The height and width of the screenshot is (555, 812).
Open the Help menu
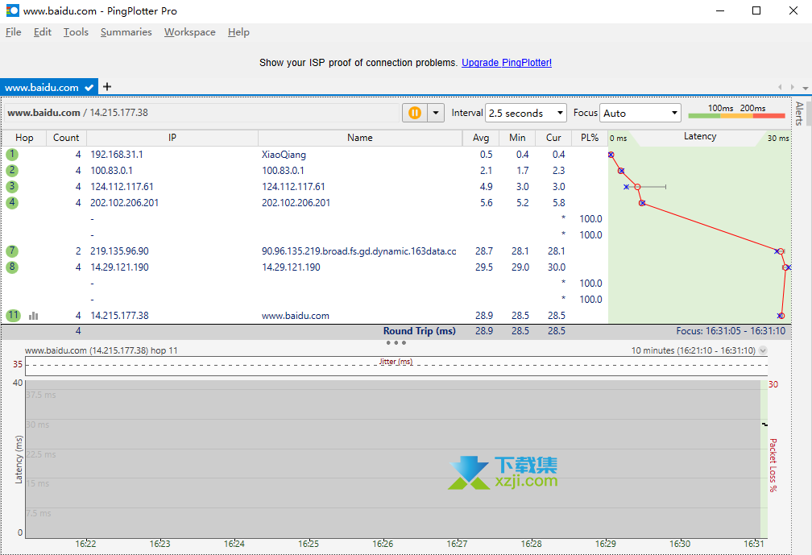[x=238, y=32]
